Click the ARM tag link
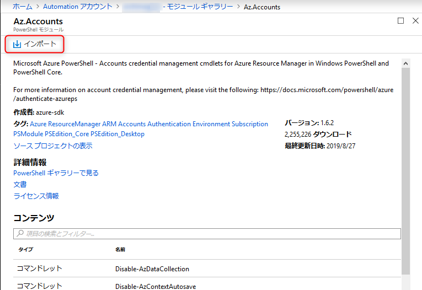Viewport: 422px width, 290px height. (x=109, y=124)
